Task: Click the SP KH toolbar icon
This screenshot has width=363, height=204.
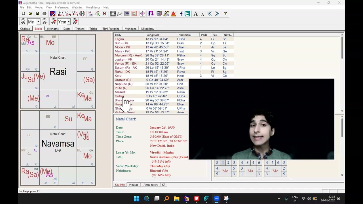Action: pos(90,14)
